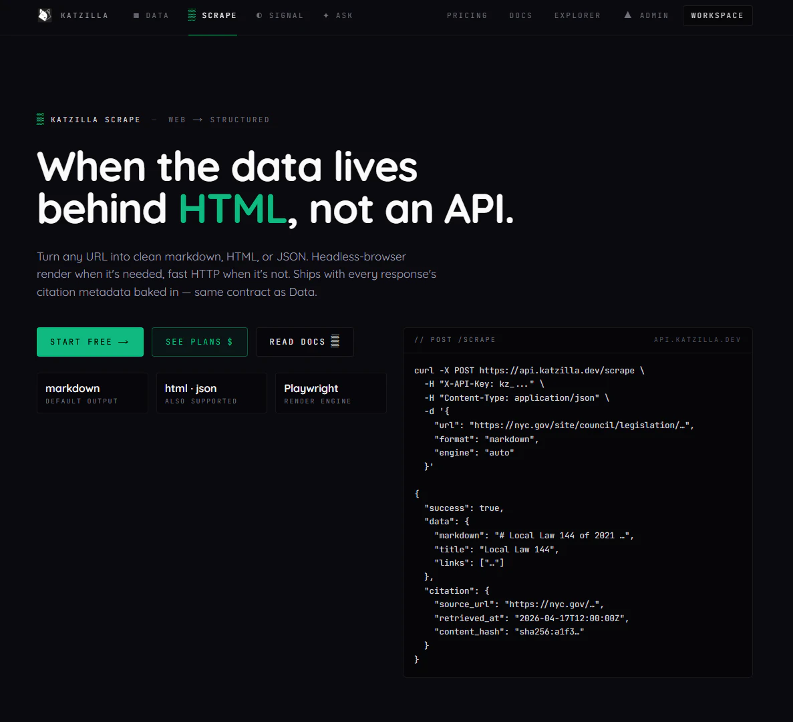793x722 pixels.
Task: Click the green grid icon beside SCRAPE
Action: (192, 15)
